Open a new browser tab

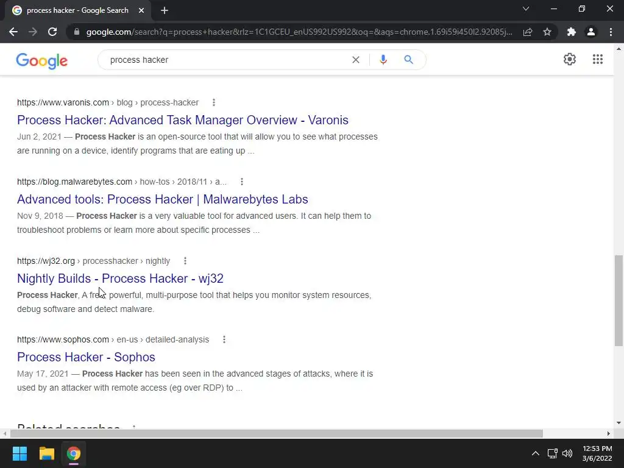click(x=165, y=10)
